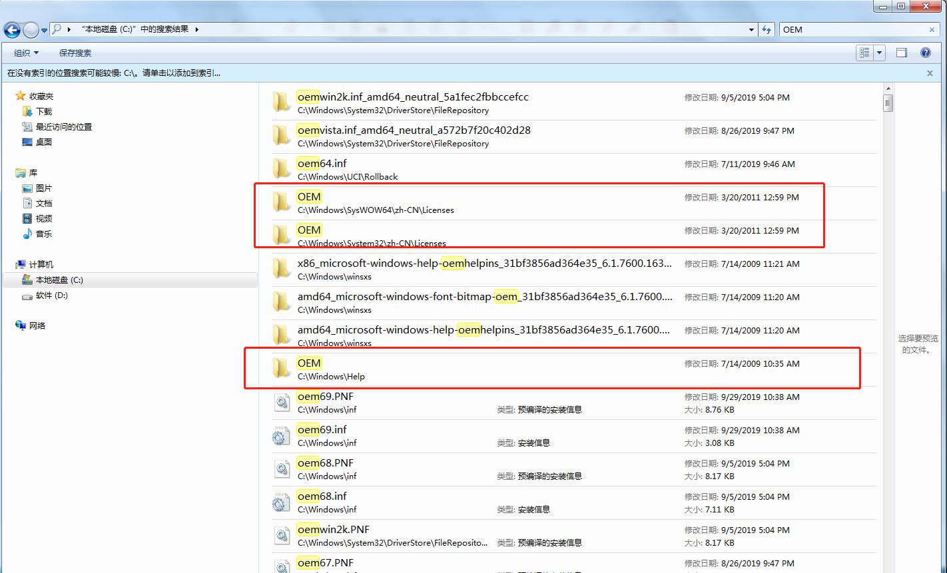This screenshot has width=947, height=573.
Task: Open the 最近访问的位置 icon
Action: pyautogui.click(x=27, y=126)
